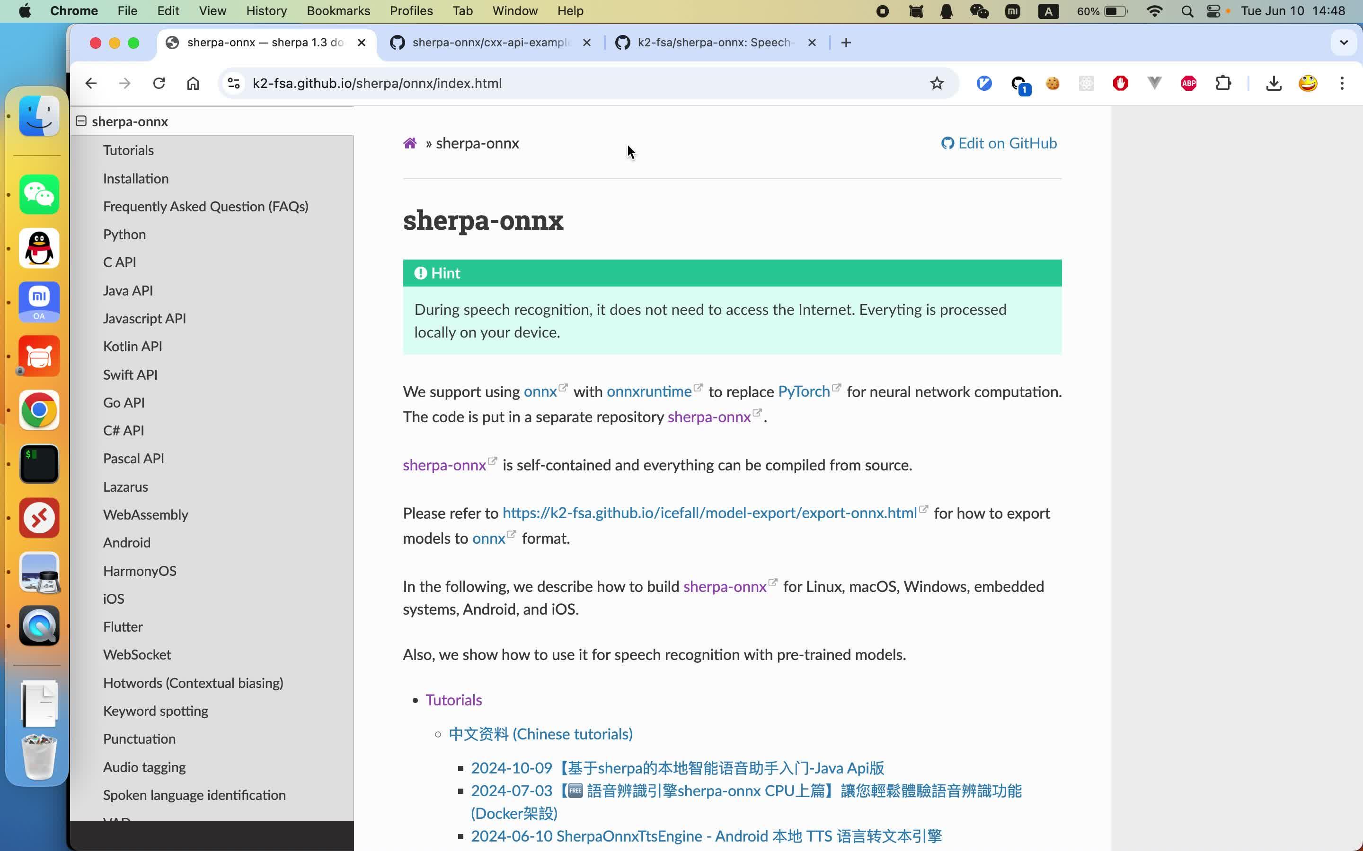The image size is (1363, 851).
Task: Bookmark page with star icon
Action: click(936, 83)
